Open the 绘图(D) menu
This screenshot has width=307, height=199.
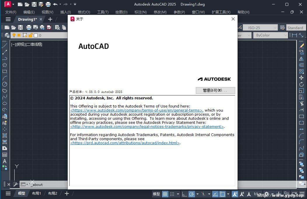point(121,12)
